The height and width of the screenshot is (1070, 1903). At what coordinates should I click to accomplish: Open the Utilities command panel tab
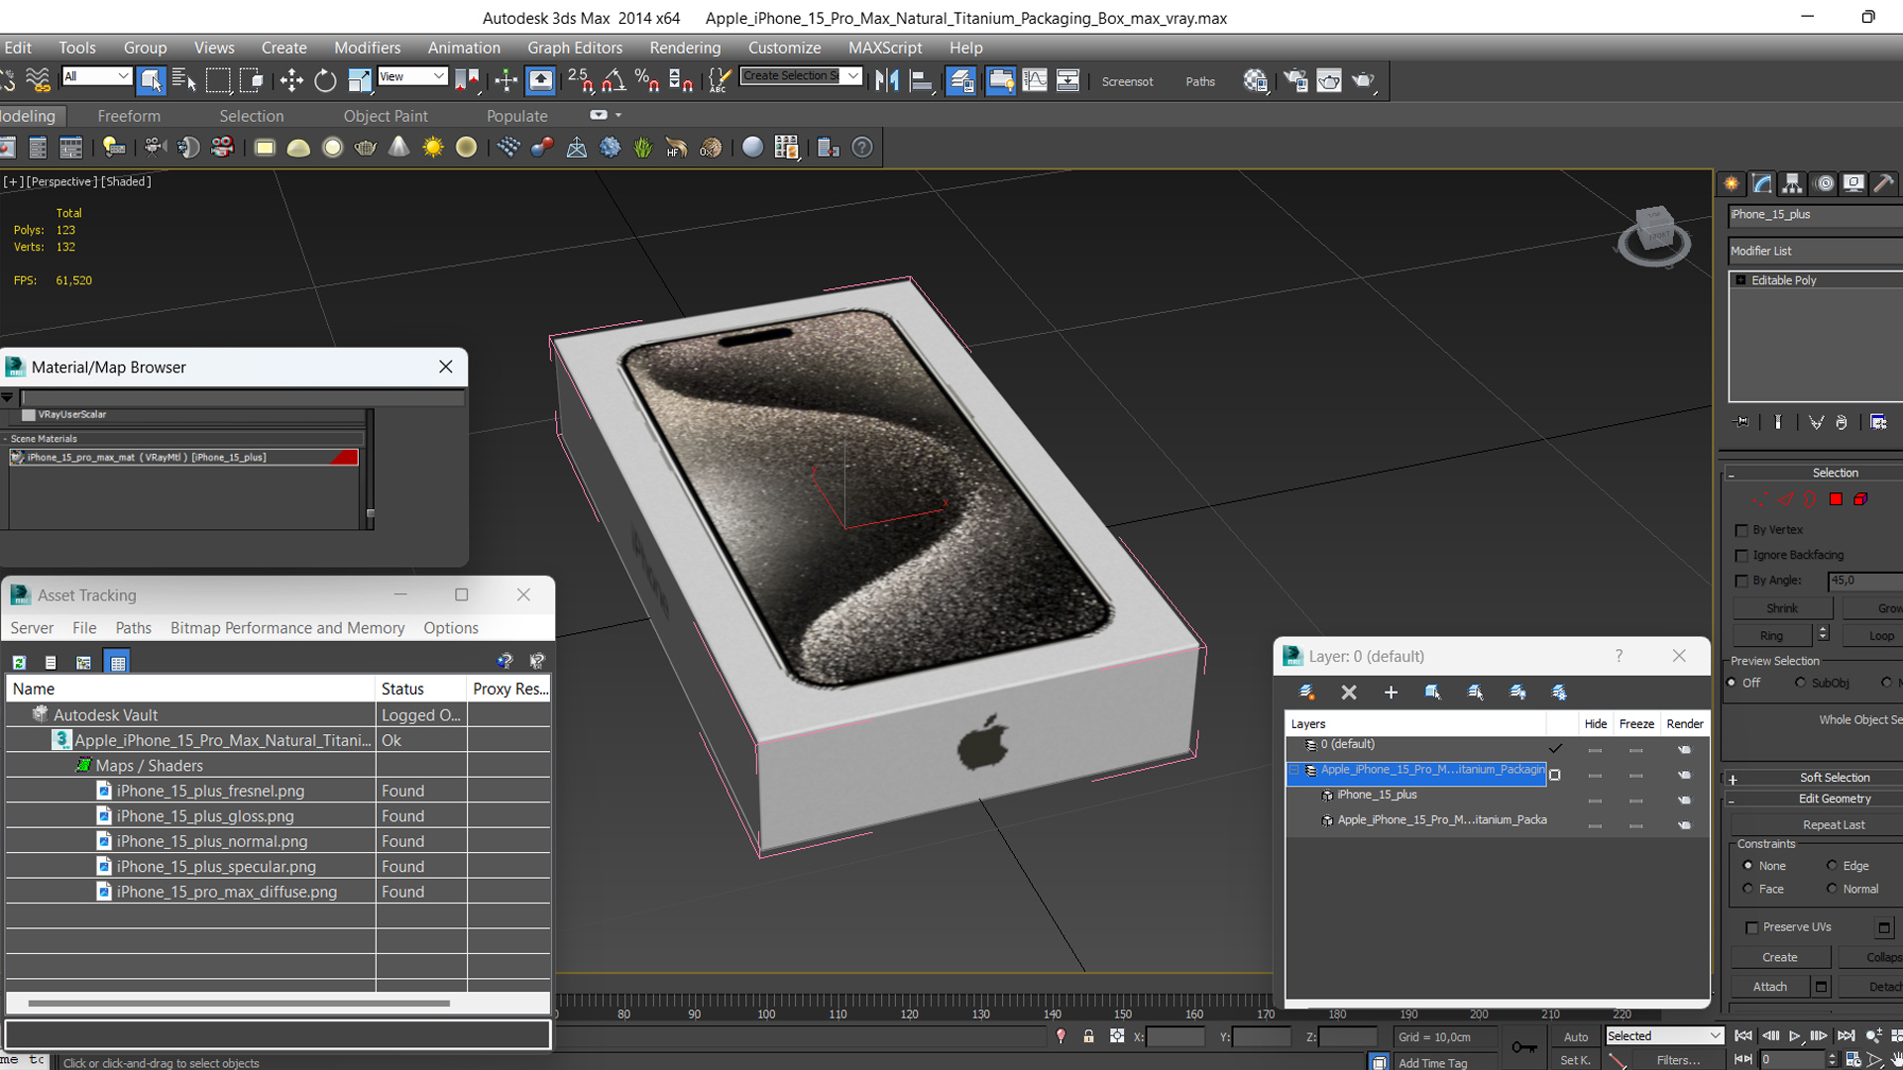1883,183
